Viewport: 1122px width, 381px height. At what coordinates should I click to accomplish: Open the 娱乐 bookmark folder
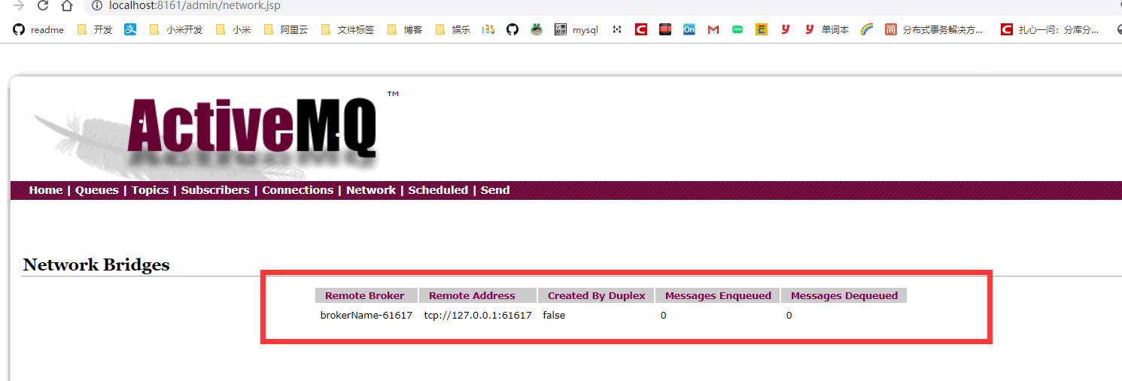(453, 30)
